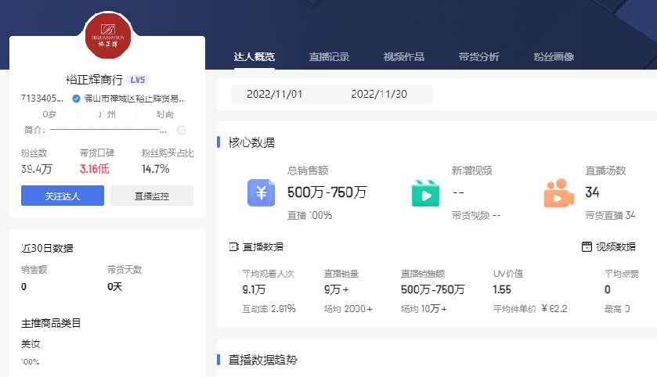Set the start date 2022/11/01
Screen dimensions: 657x377
click(274, 94)
